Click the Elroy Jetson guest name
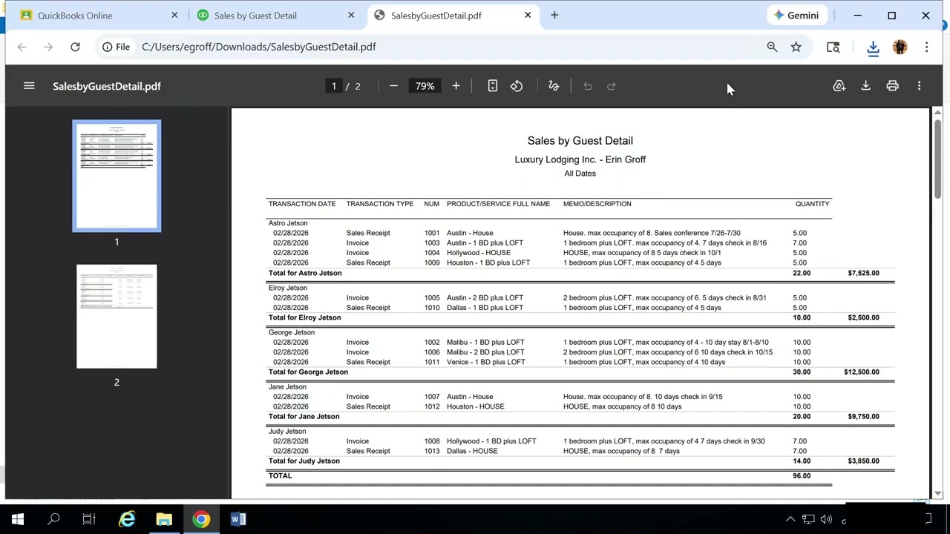This screenshot has width=950, height=534. 288,288
